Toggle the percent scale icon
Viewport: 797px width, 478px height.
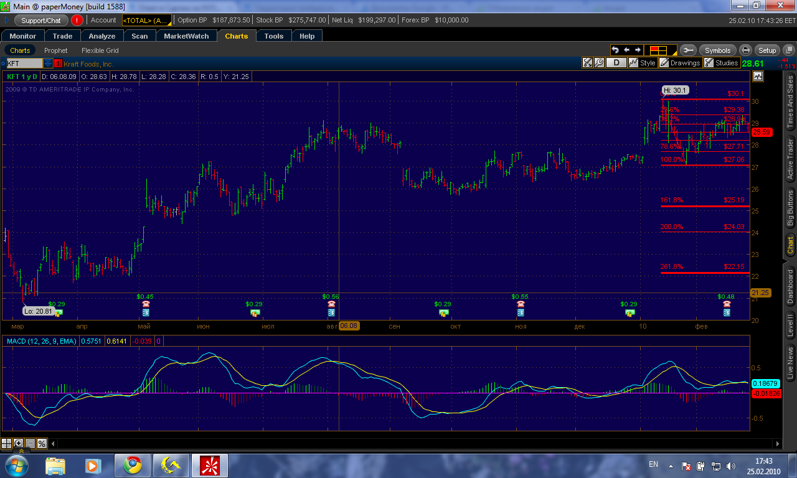click(x=42, y=443)
